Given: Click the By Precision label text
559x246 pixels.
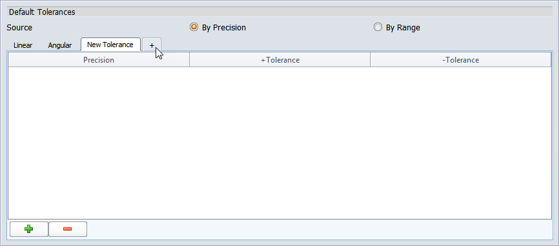Looking at the screenshot, I should (224, 28).
